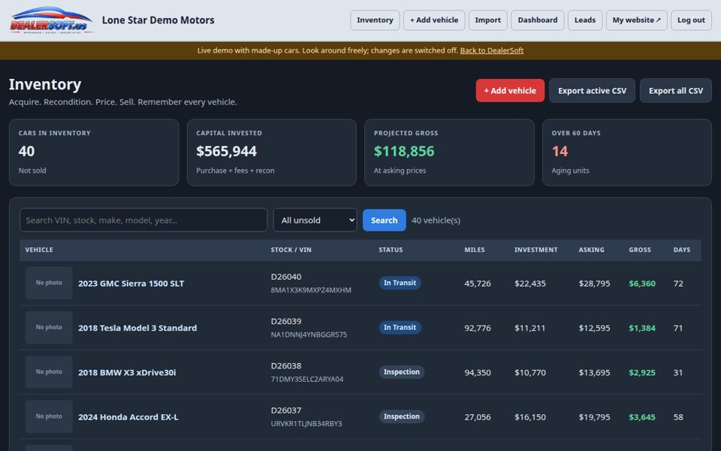Click the Tesla Model 3 photo placeholder
Viewport: 721px width, 451px height.
(x=49, y=328)
